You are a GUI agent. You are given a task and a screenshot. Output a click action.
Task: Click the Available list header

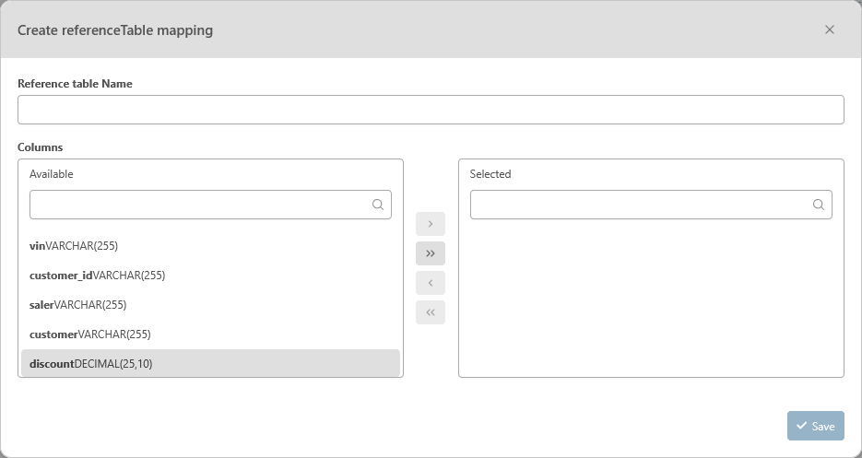(52, 174)
